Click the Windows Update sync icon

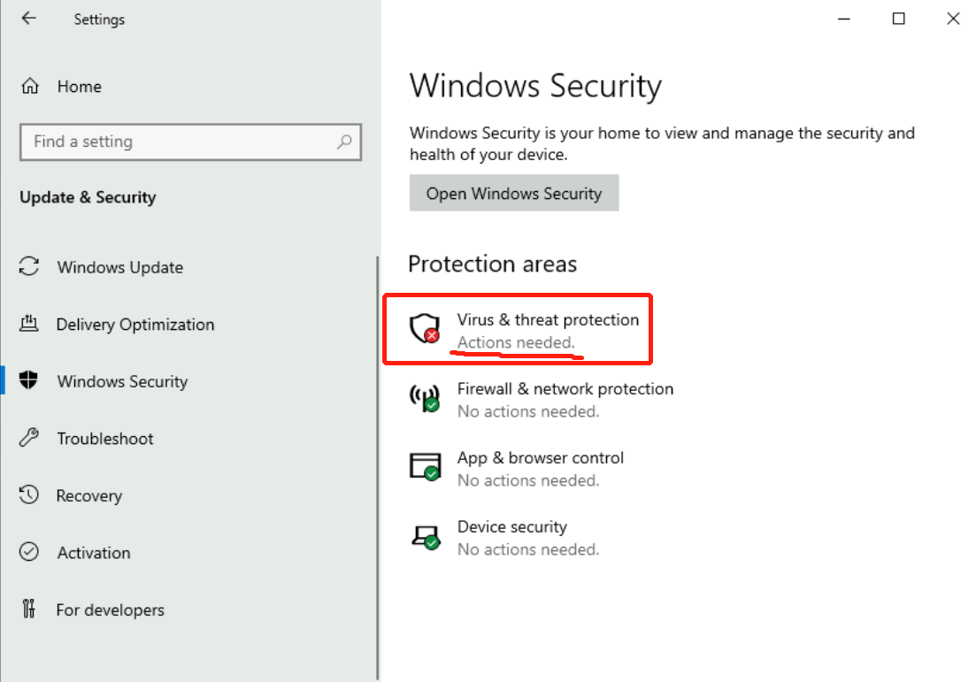tap(29, 267)
